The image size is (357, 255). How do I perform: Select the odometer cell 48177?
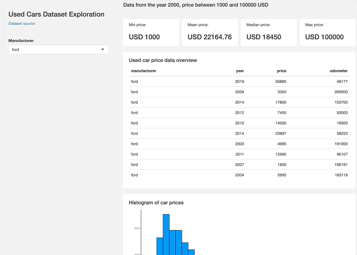pyautogui.click(x=342, y=81)
